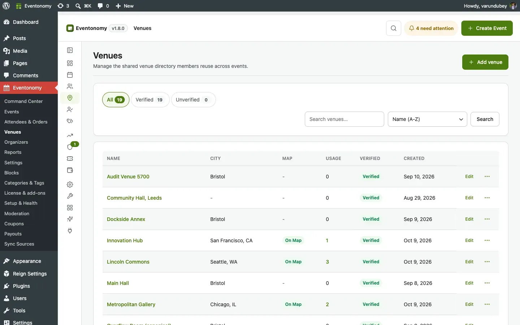This screenshot has width=520, height=325.
Task: Open the Community Hall, Leeds venue
Action: point(134,198)
